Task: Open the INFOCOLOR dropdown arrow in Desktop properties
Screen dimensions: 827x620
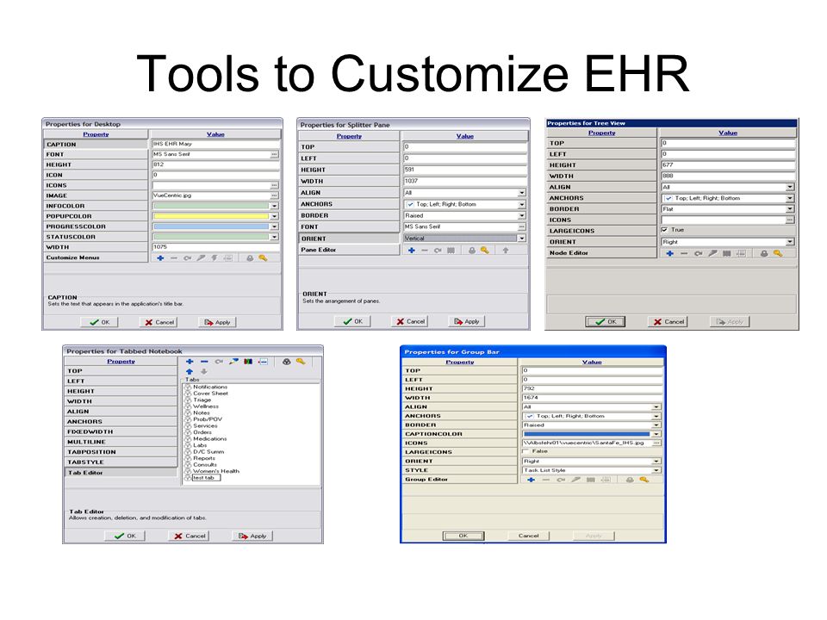Action: point(274,206)
